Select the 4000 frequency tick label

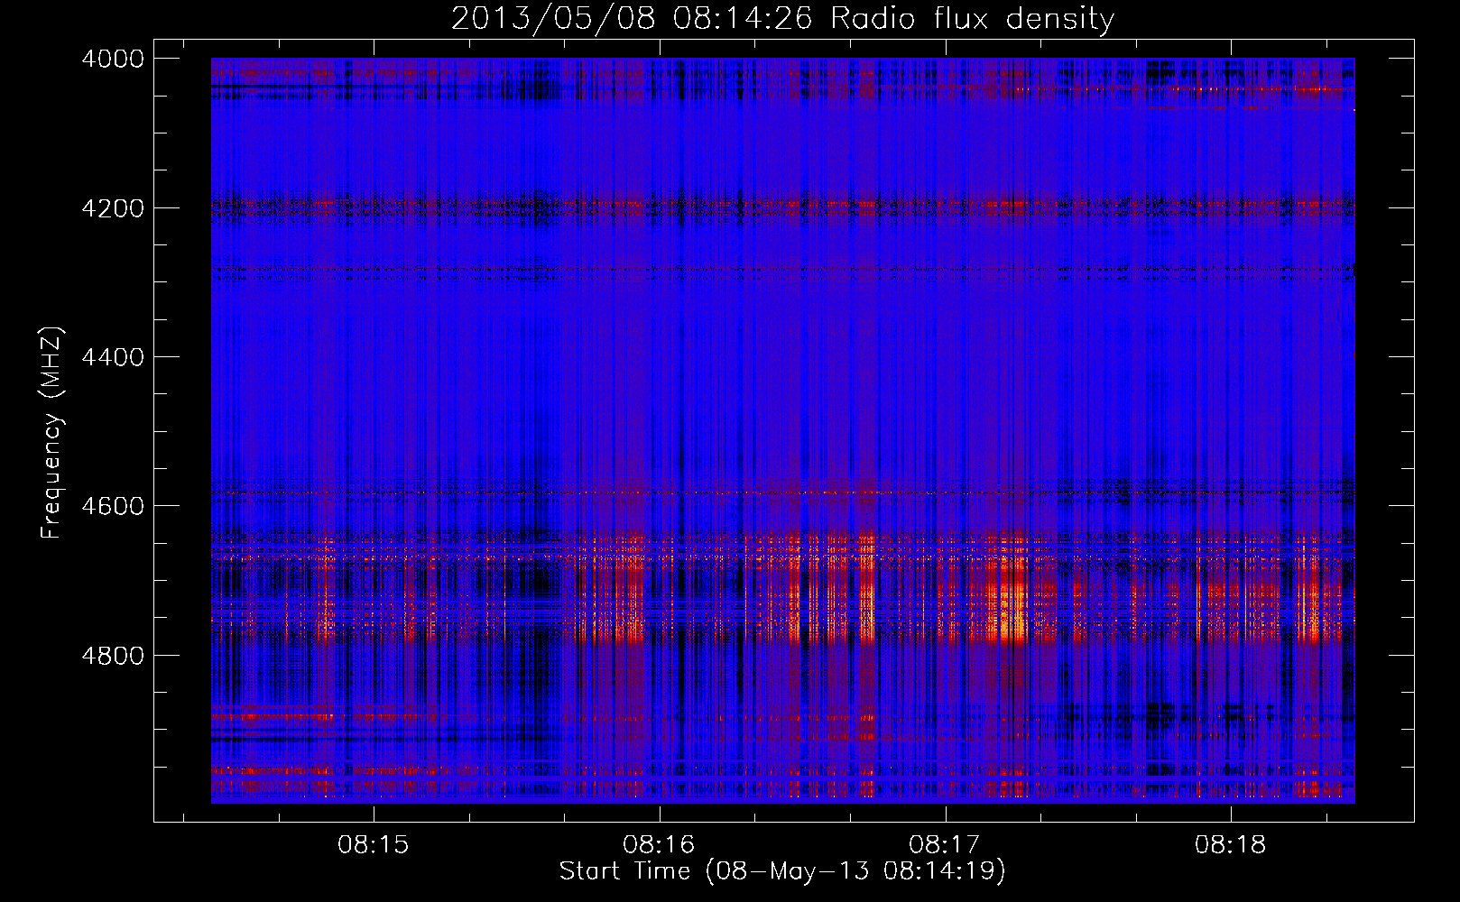click(x=113, y=59)
